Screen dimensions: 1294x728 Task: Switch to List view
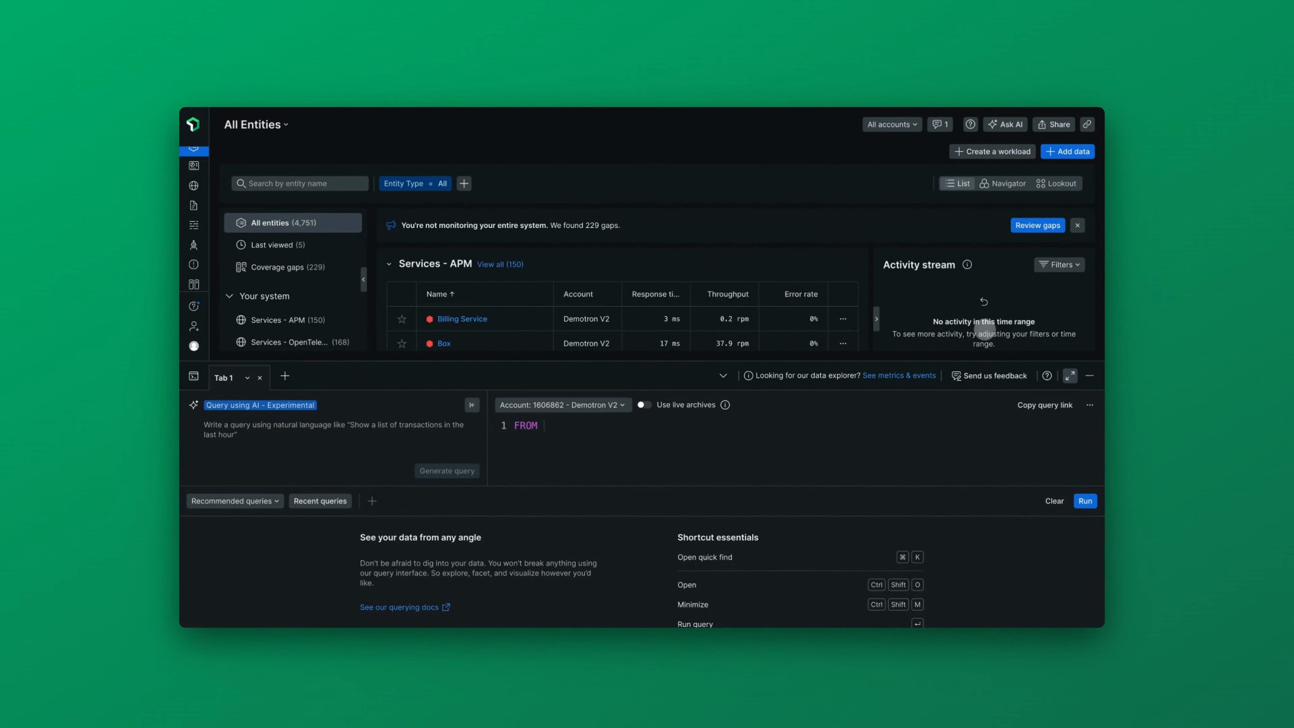click(958, 183)
